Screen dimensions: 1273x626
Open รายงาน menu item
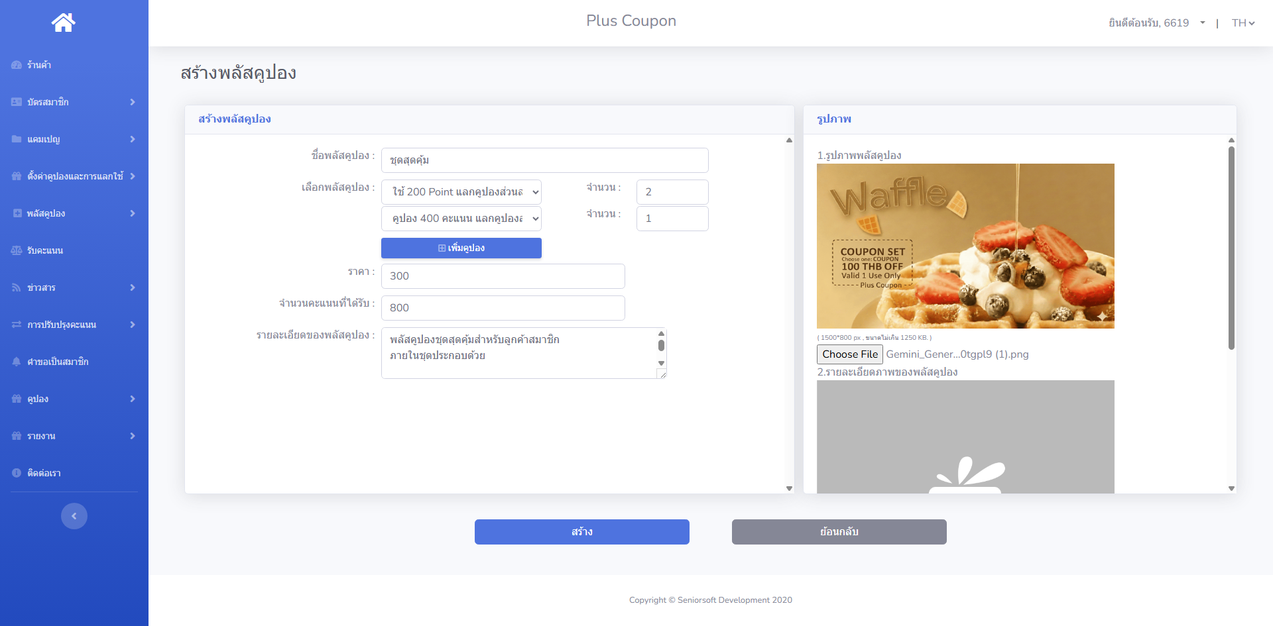(x=74, y=436)
